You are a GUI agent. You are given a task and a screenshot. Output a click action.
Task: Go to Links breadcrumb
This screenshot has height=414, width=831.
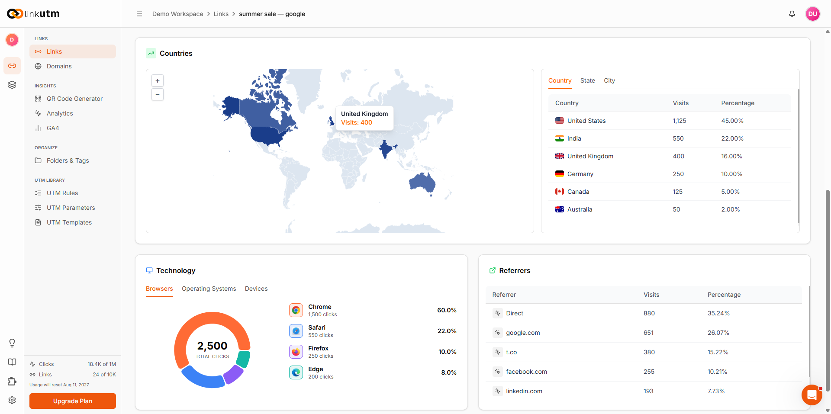[221, 14]
